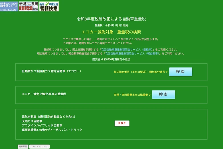Click 検索 button for エコカー type number search
Viewport: 223px width, 149px height.
181,72
